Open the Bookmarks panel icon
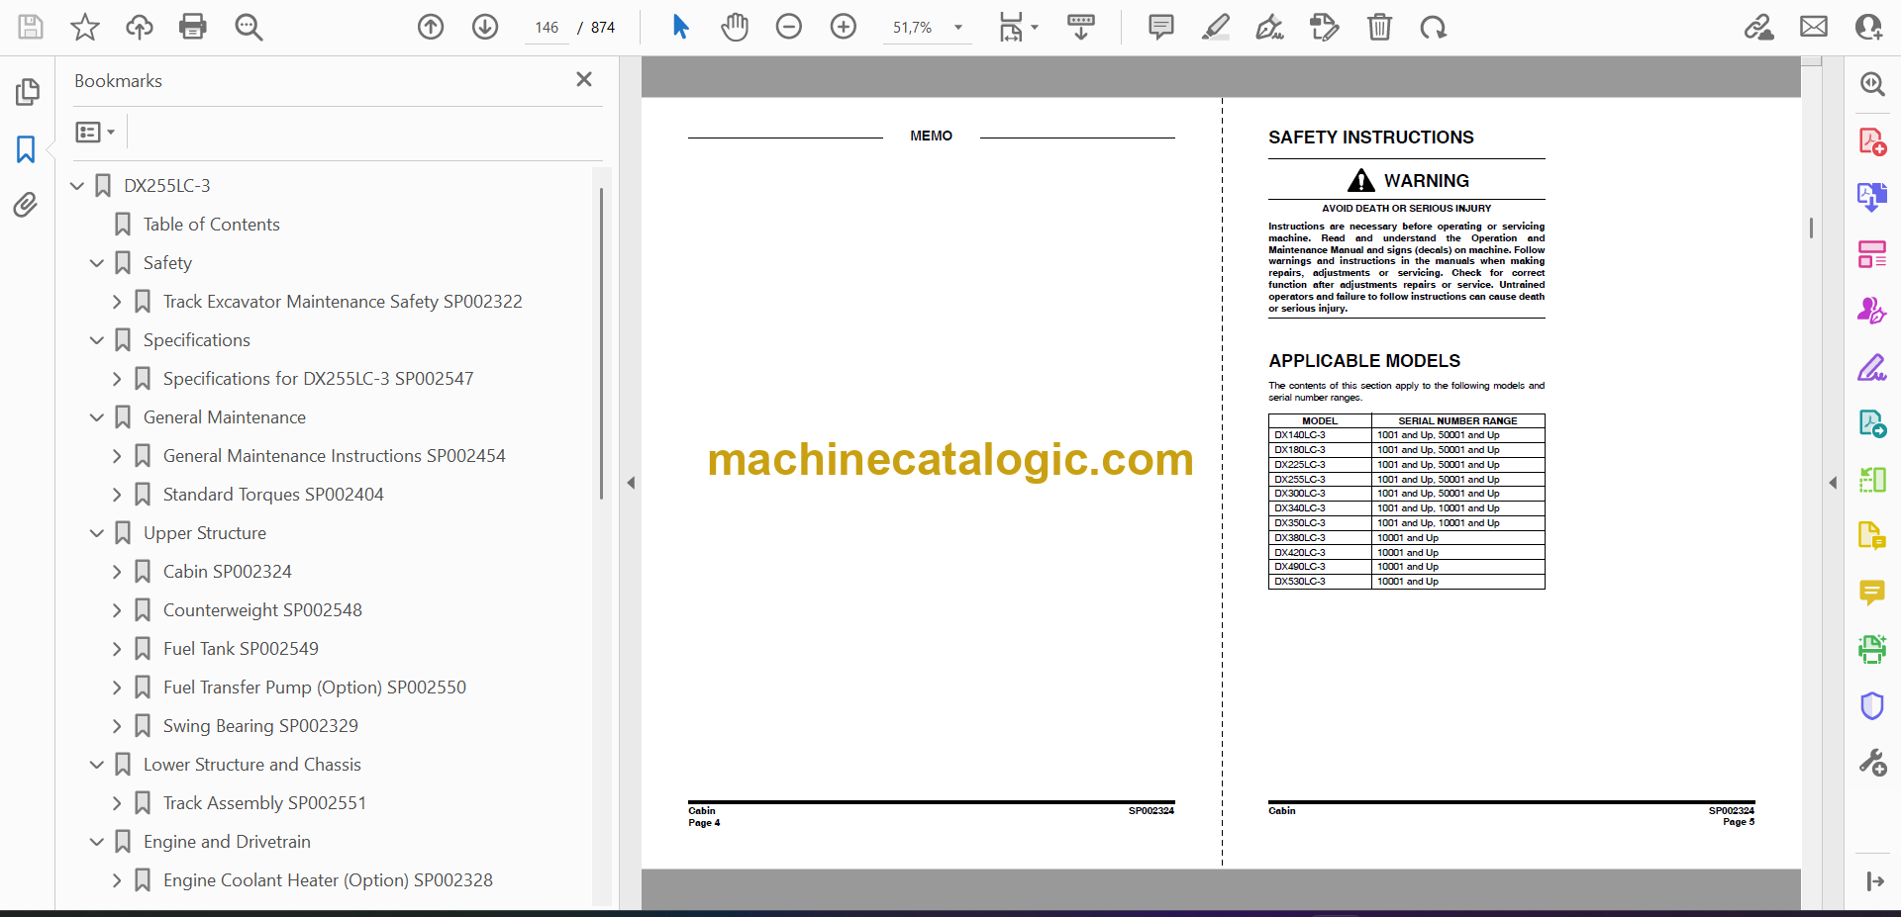Viewport: 1901px width, 917px height. point(27,149)
